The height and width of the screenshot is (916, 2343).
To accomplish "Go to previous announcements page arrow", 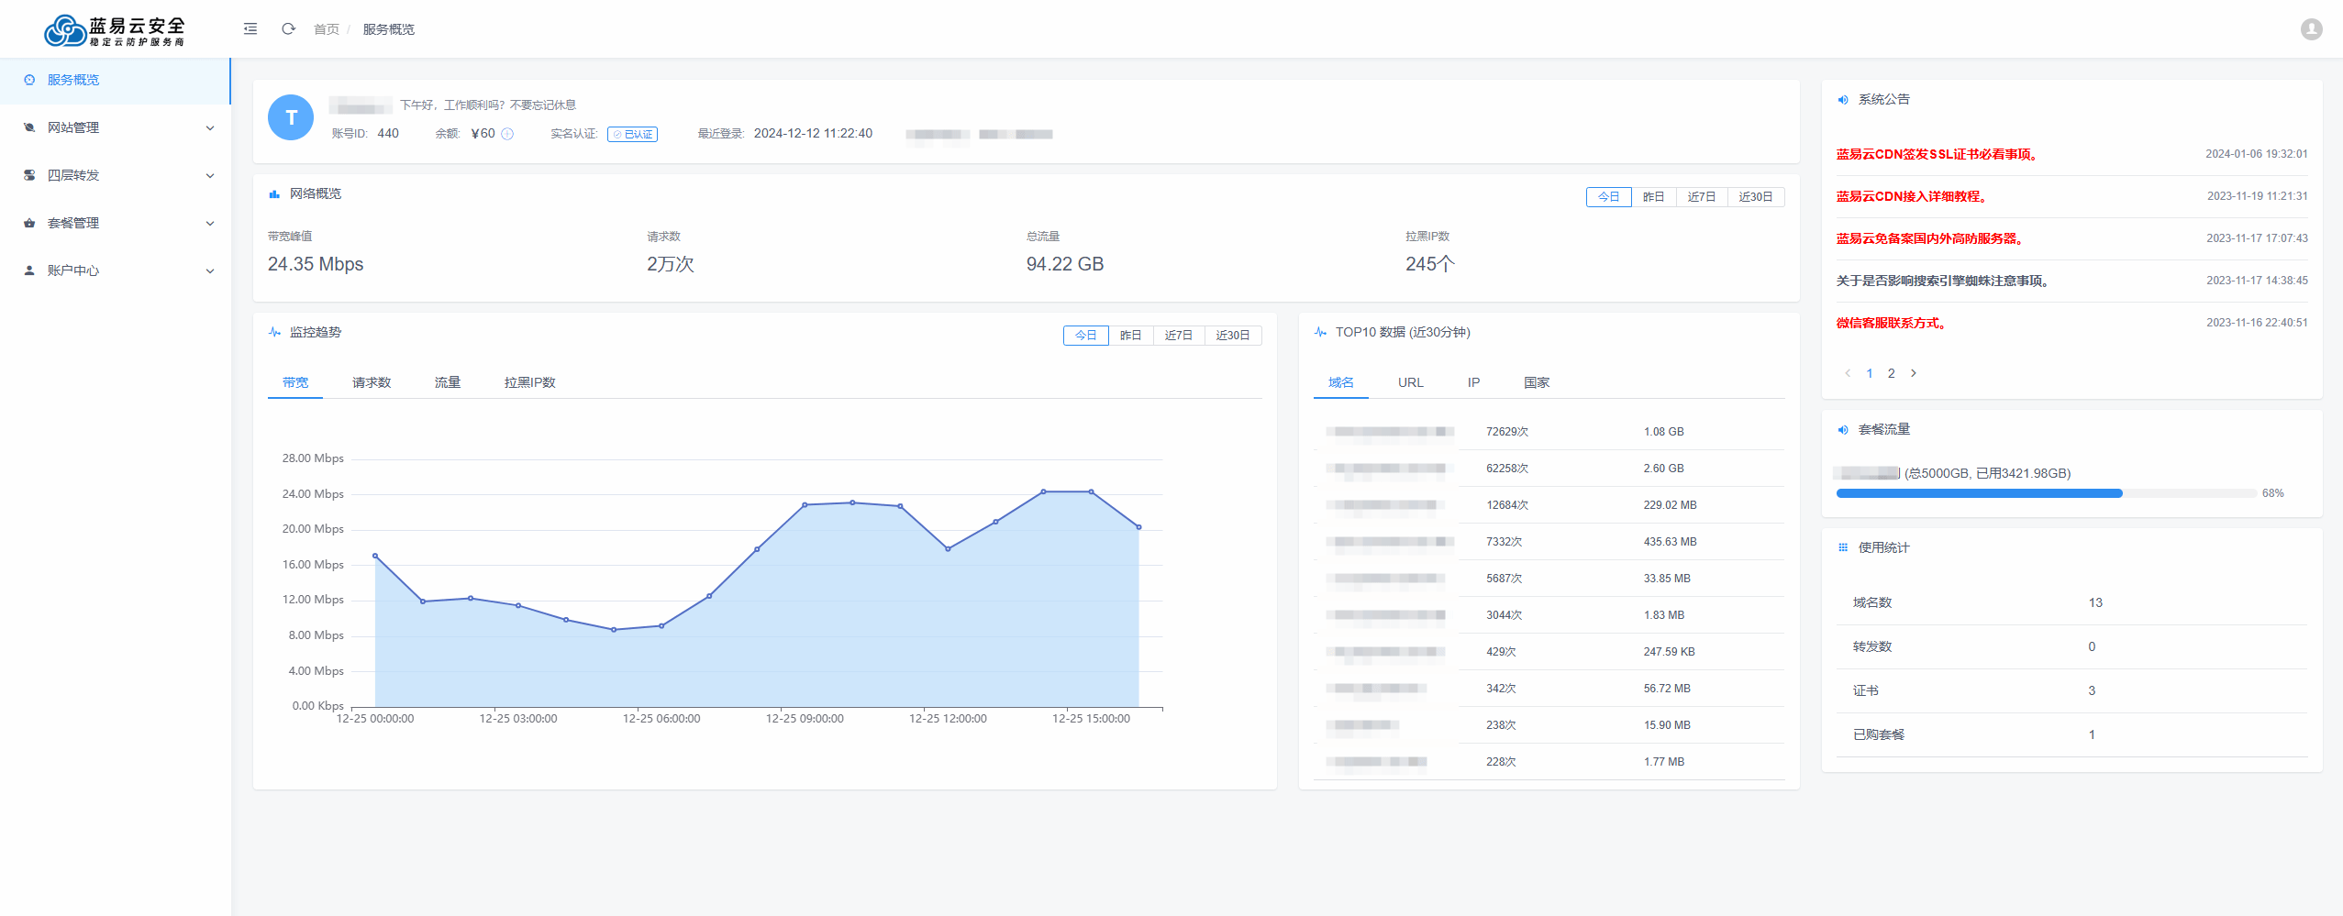I will coord(1848,373).
